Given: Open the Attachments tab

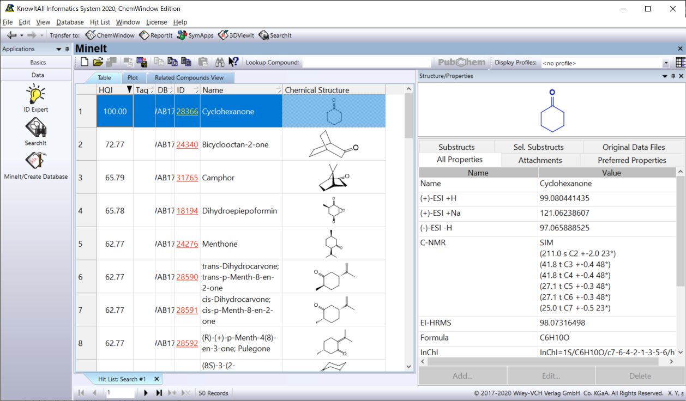Looking at the screenshot, I should pos(540,160).
